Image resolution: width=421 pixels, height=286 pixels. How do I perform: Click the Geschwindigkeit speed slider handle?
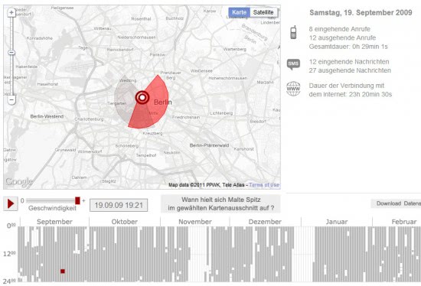tap(77, 200)
